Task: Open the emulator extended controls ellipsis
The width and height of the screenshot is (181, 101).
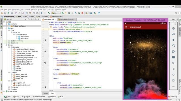Action: coord(173,86)
